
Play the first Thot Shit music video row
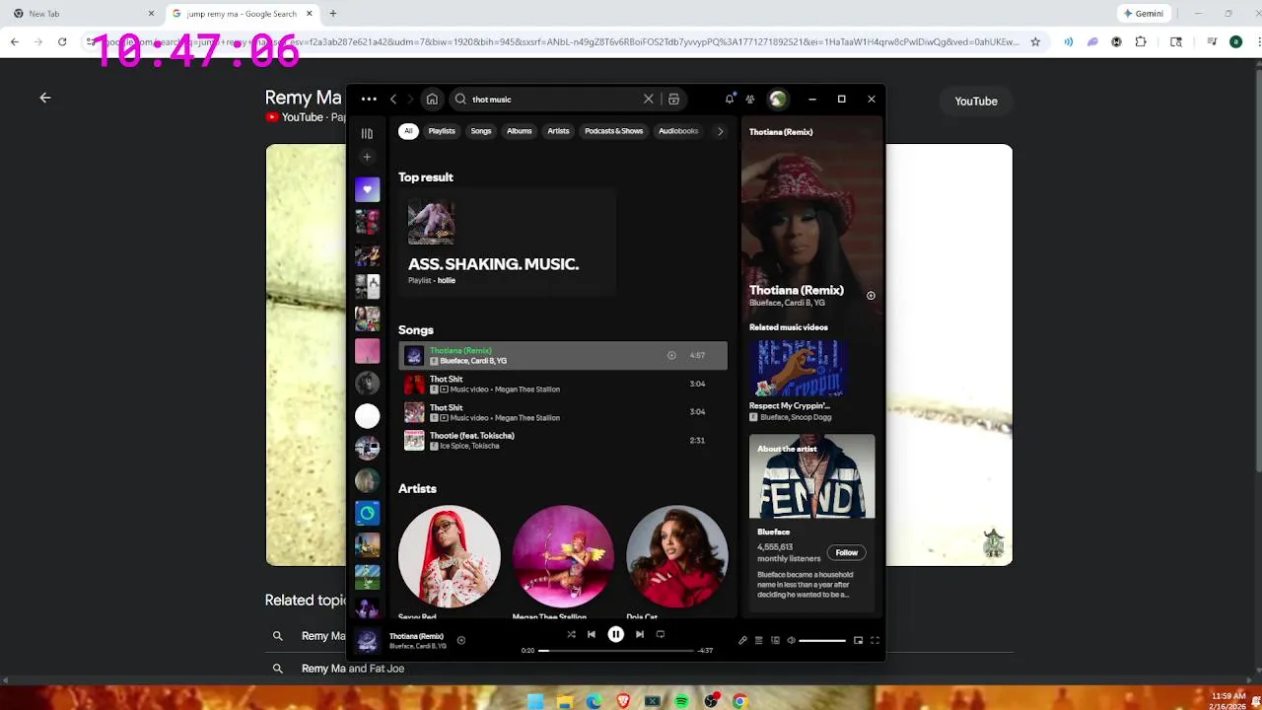(x=563, y=384)
